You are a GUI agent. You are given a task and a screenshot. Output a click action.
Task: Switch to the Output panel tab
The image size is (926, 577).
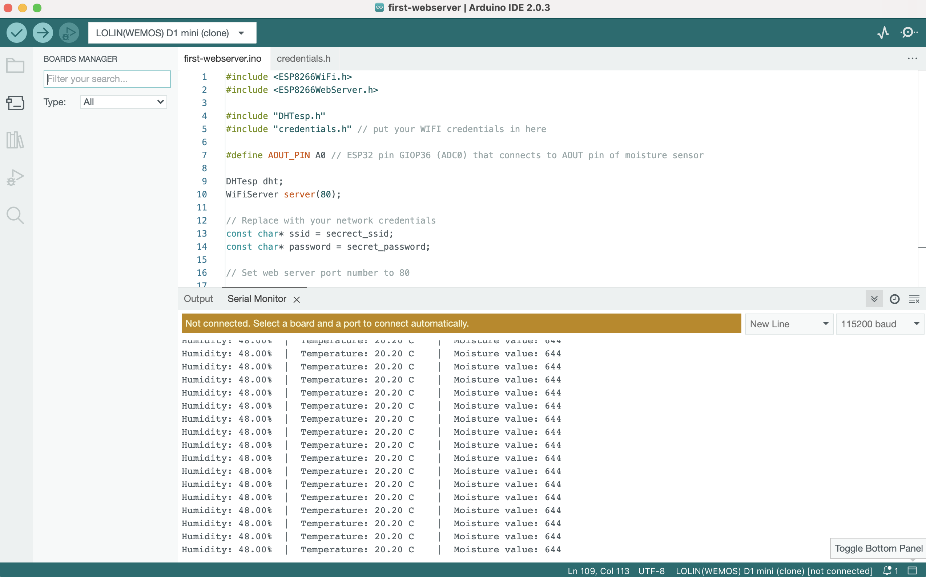(x=198, y=299)
